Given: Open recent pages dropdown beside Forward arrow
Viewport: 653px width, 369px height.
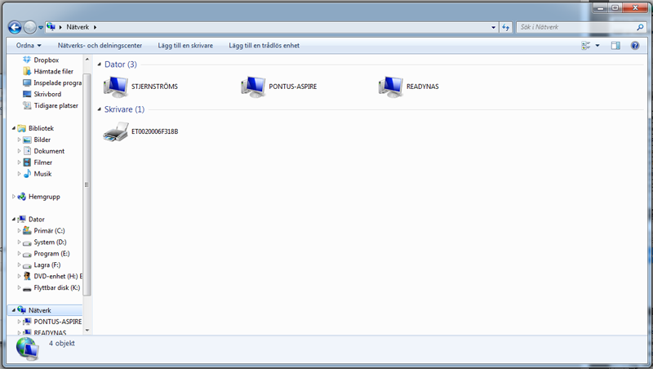Looking at the screenshot, I should point(41,28).
